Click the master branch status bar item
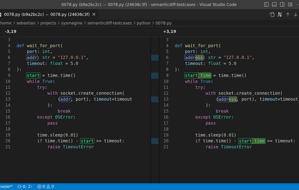 point(6,187)
